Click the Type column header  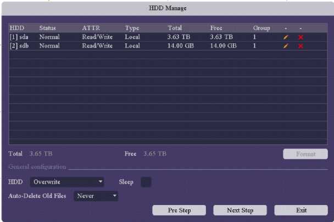(x=132, y=27)
